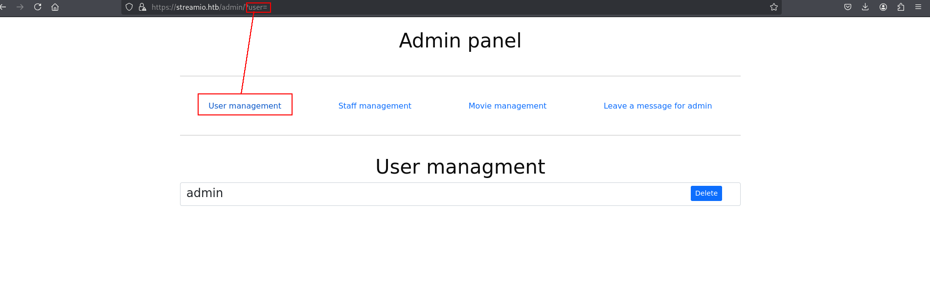Reload the current page

[x=38, y=7]
